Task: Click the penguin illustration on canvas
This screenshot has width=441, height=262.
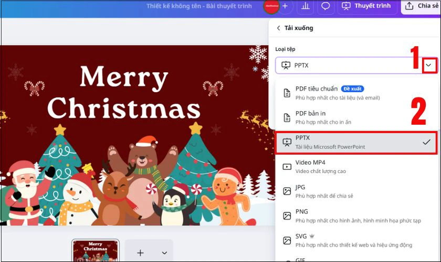Action: pos(174,205)
